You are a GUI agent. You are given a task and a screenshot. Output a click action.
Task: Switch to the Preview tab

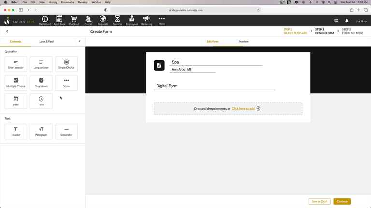coord(243,42)
